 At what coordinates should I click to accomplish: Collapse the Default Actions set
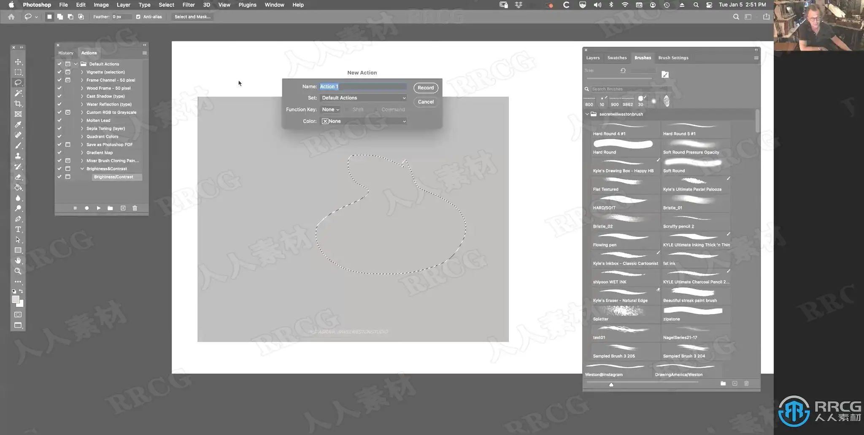[76, 64]
